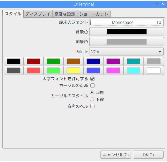Open the 高度な設定 tab
The image size is (167, 162).
click(x=65, y=14)
